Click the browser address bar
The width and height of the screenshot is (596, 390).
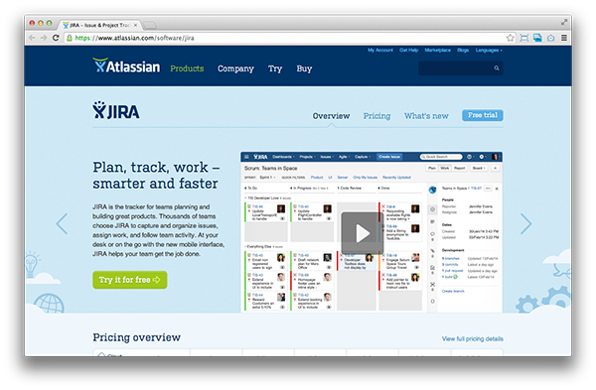point(285,38)
